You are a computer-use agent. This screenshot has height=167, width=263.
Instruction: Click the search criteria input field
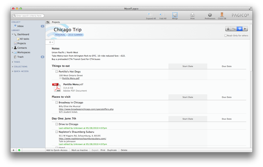click(28, 16)
